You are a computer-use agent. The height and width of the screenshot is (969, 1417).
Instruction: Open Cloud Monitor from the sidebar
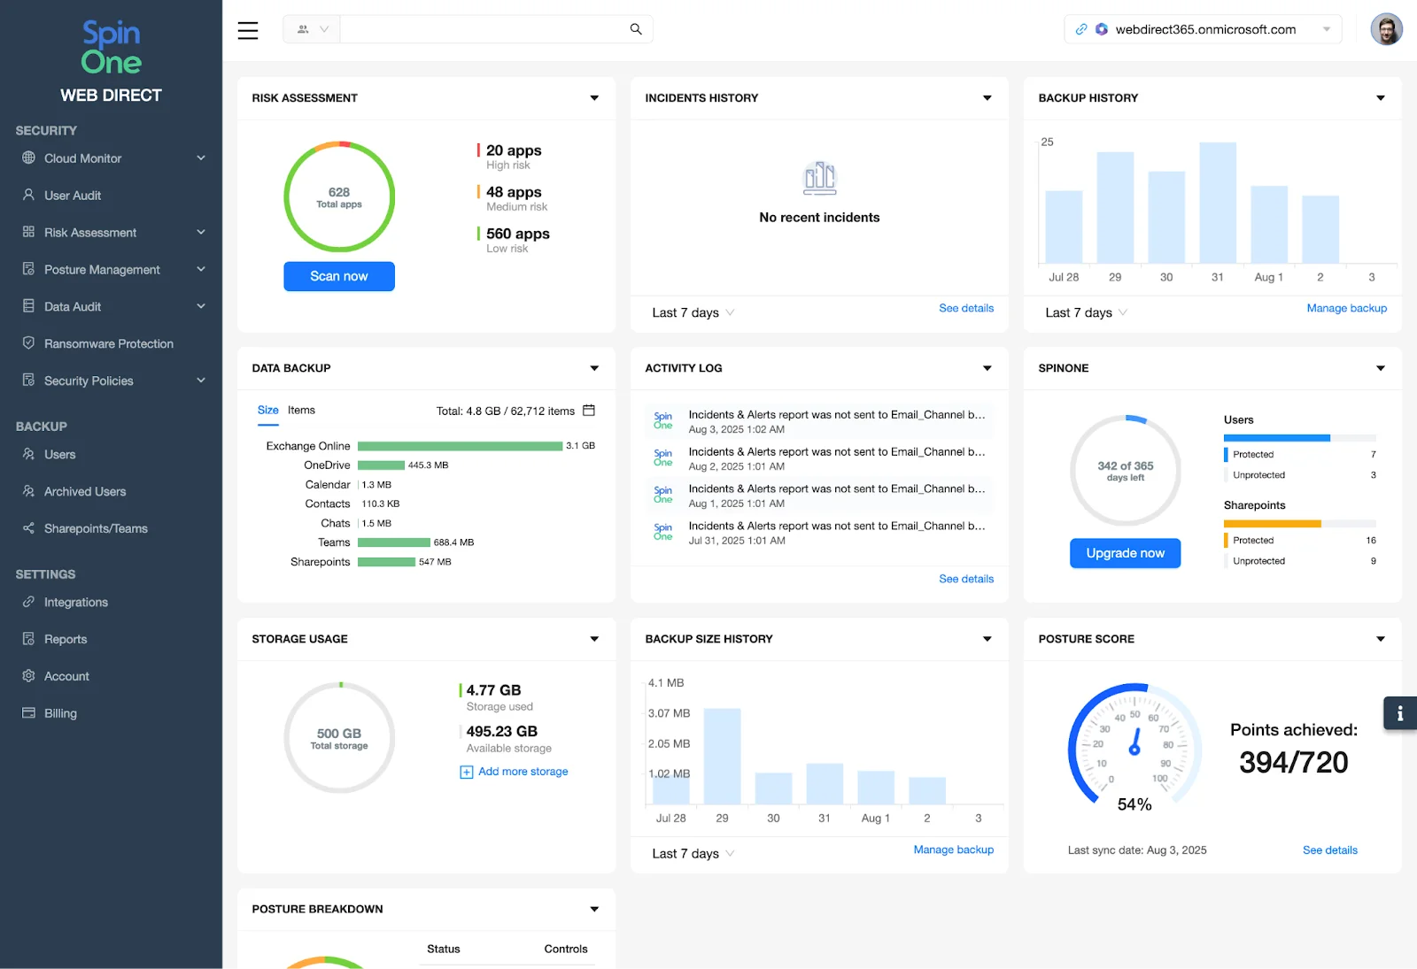[81, 158]
